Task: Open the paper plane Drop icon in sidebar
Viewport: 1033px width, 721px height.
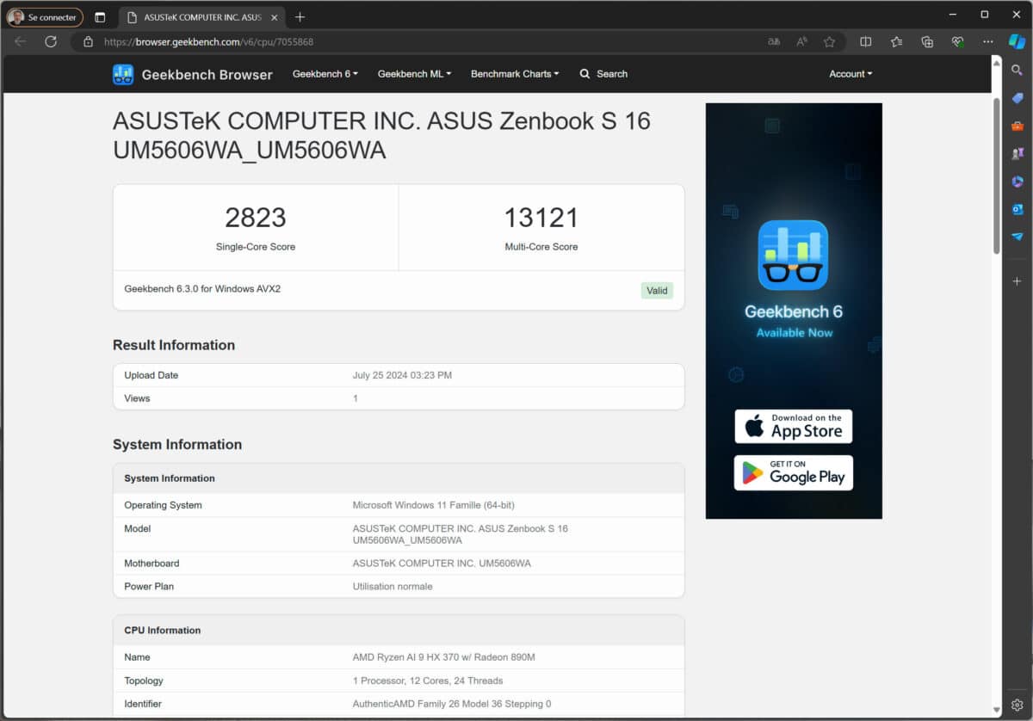Action: click(x=1017, y=237)
